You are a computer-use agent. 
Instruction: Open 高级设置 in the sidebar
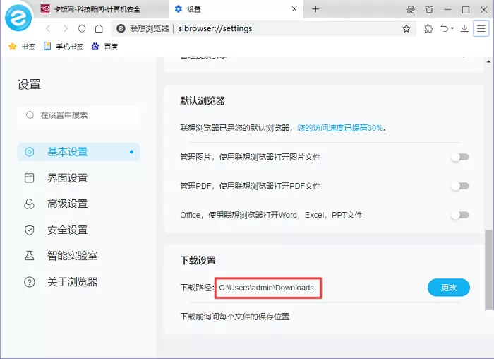[78, 204]
